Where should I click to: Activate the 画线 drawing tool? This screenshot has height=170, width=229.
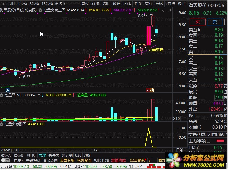point(127,4)
